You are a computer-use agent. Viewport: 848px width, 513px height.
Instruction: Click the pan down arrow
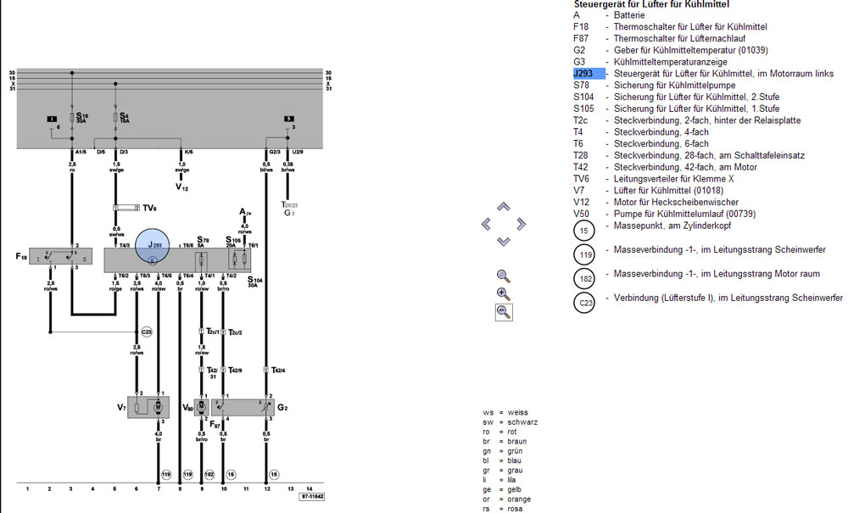tap(503, 242)
